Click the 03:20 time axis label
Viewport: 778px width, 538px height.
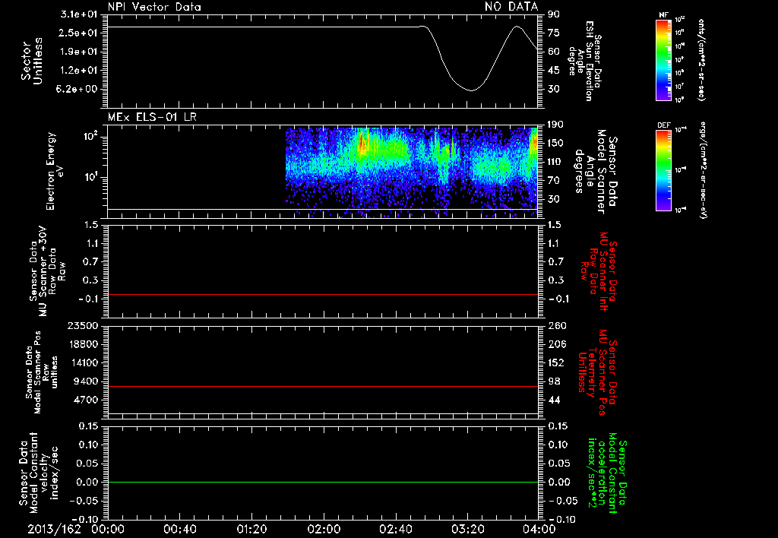[467, 529]
